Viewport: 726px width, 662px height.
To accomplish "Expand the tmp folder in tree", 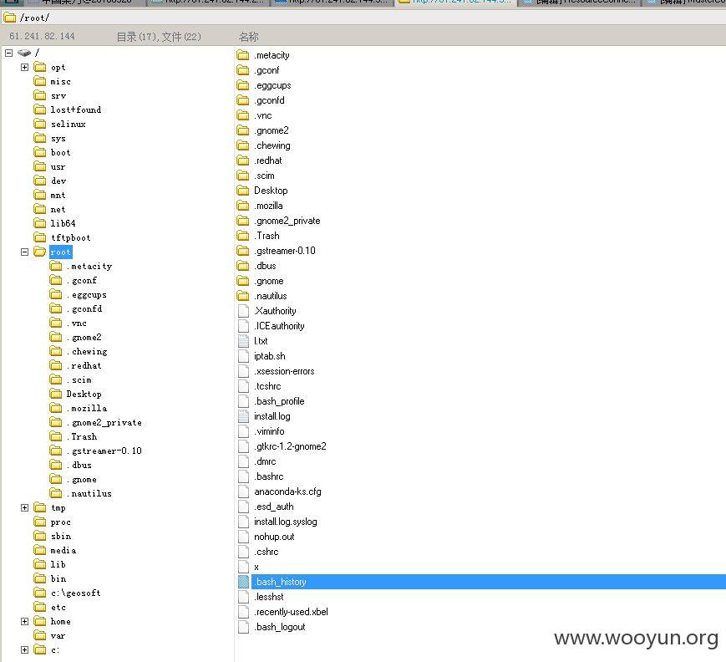I will coord(24,507).
